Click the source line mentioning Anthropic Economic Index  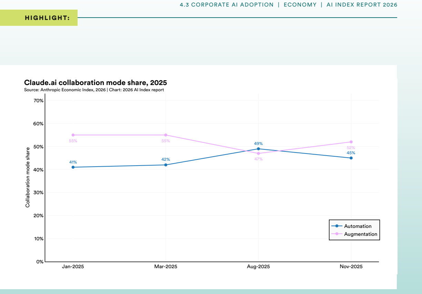point(94,90)
